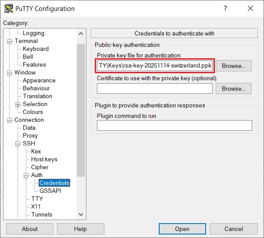This screenshot has height=238, width=264.
Task: Focus the Plugin command to run field
Action: point(174,126)
